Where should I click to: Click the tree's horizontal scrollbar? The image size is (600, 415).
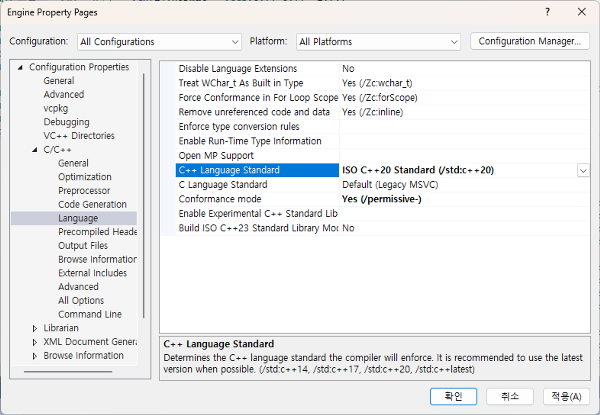68,372
